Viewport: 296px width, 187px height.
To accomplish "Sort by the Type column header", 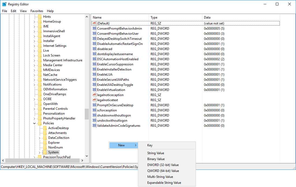I will [x=175, y=17].
